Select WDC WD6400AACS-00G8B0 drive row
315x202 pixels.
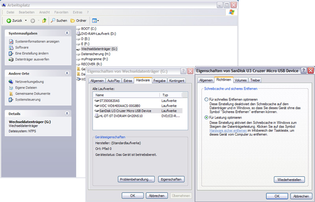tap(138, 106)
